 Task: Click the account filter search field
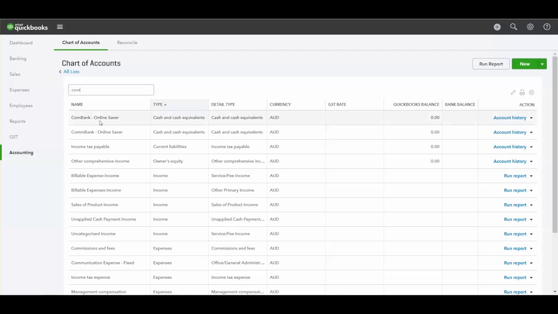(x=111, y=90)
